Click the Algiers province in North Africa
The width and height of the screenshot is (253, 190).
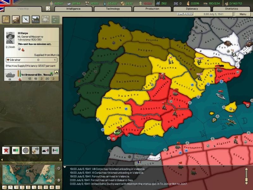pyautogui.click(x=224, y=143)
